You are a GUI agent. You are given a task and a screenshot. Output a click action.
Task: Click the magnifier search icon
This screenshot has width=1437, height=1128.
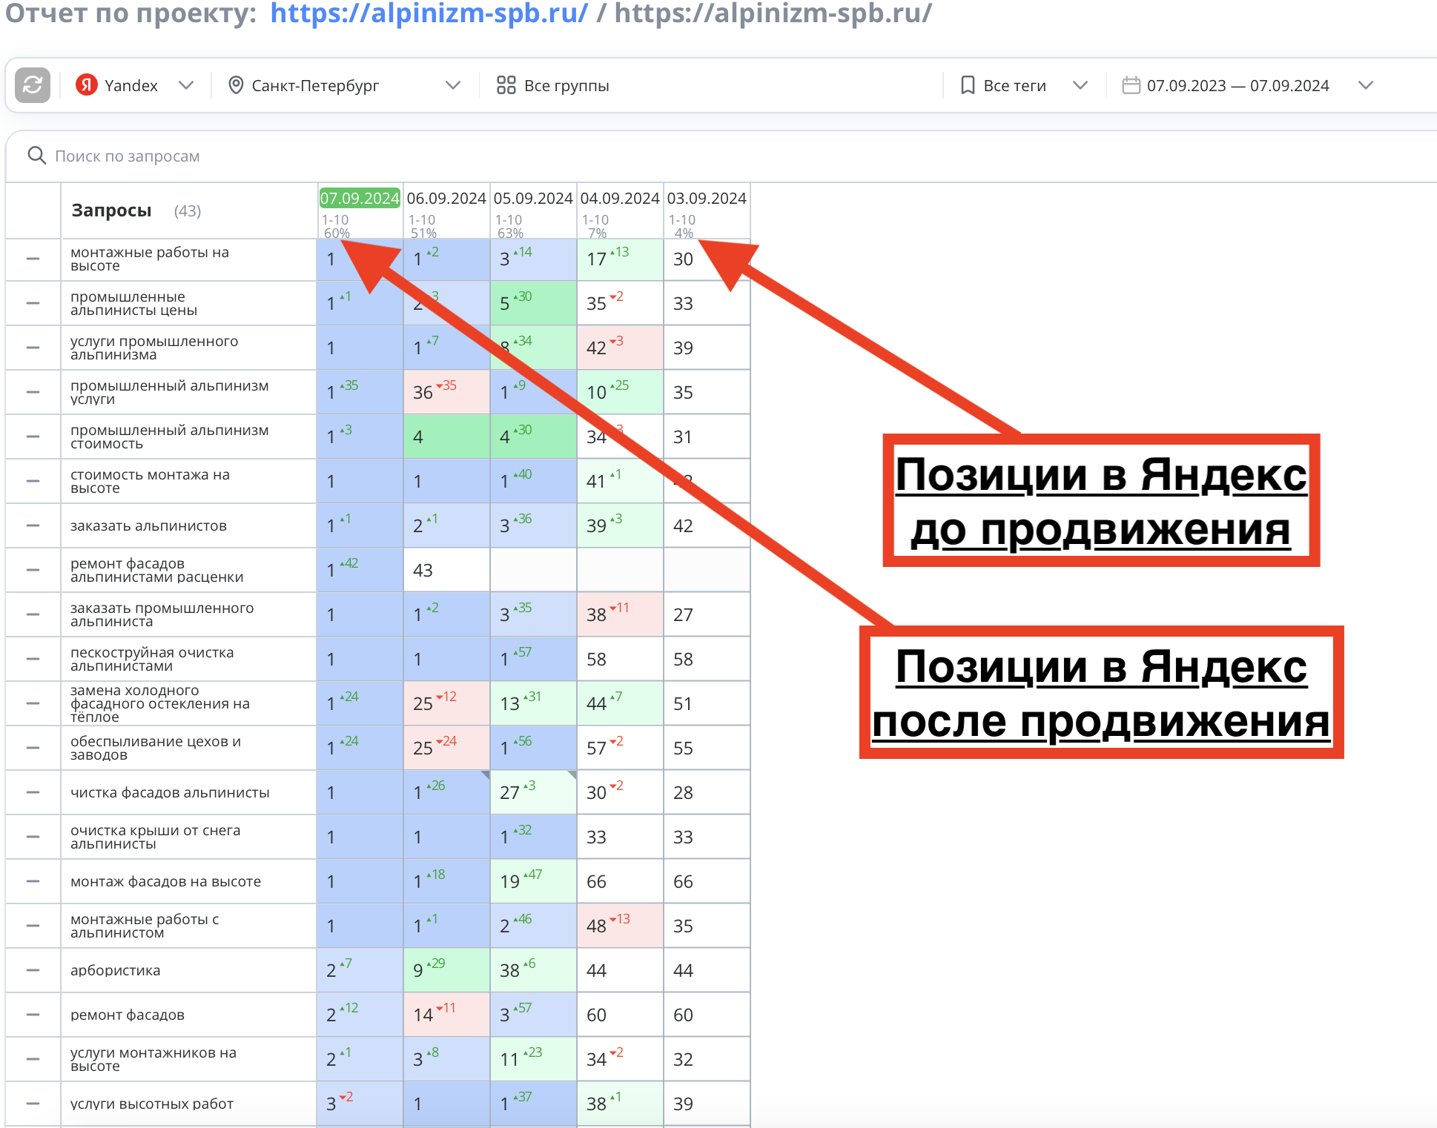36,155
